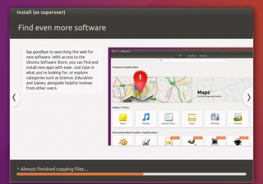Select the Blender icon in Graphics Applications

point(123,141)
